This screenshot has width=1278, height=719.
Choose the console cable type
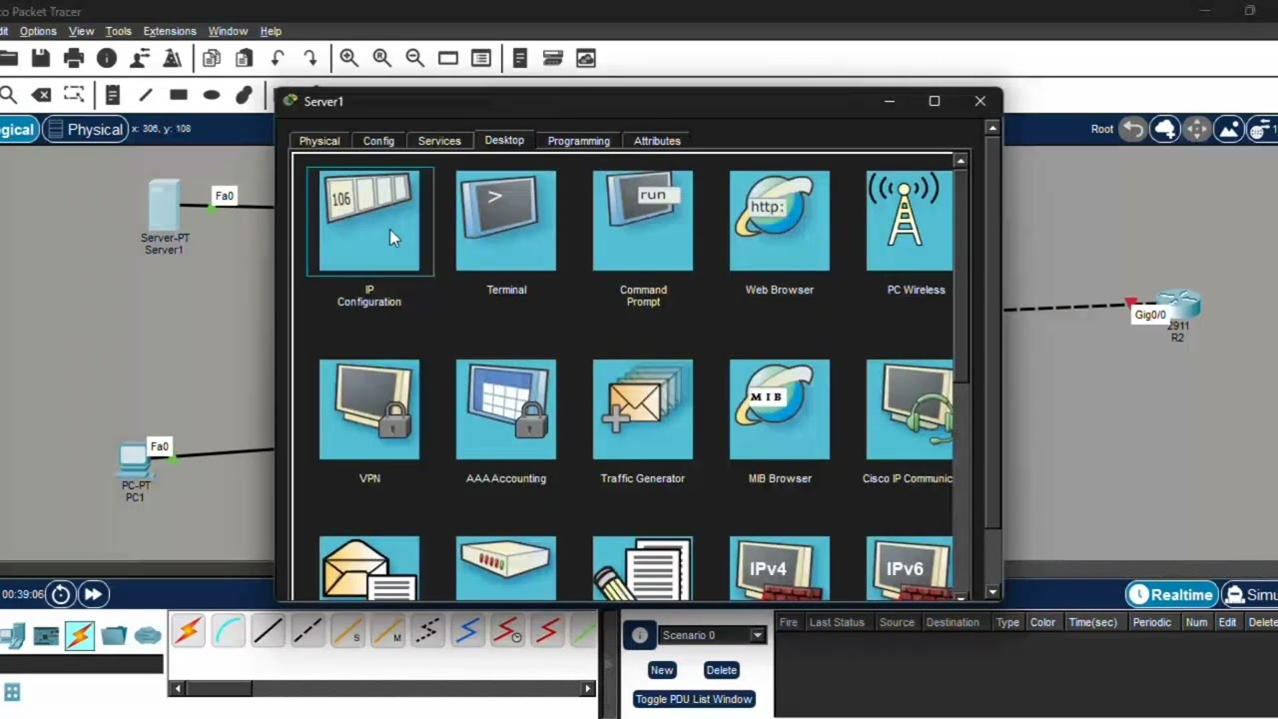pyautogui.click(x=229, y=631)
